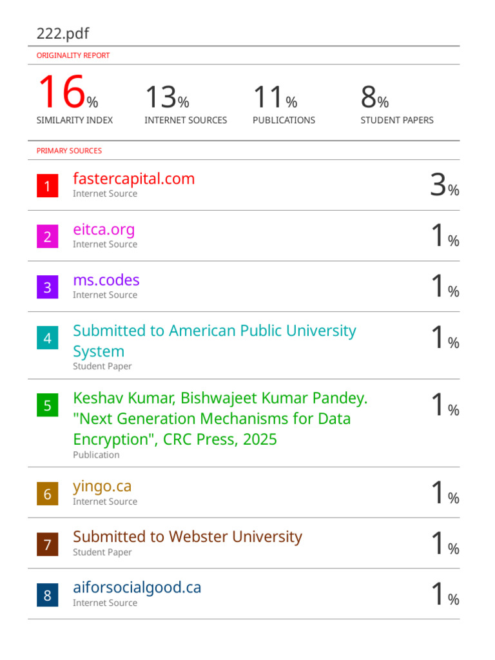The image size is (495, 660).
Task: Open the fastercapital.com source link
Action: tap(133, 179)
